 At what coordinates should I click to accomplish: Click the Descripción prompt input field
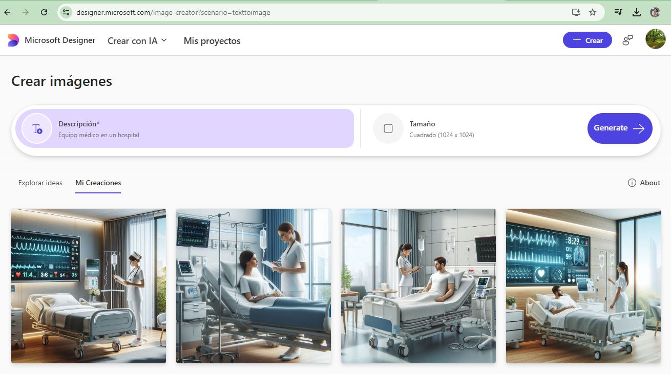(205, 129)
